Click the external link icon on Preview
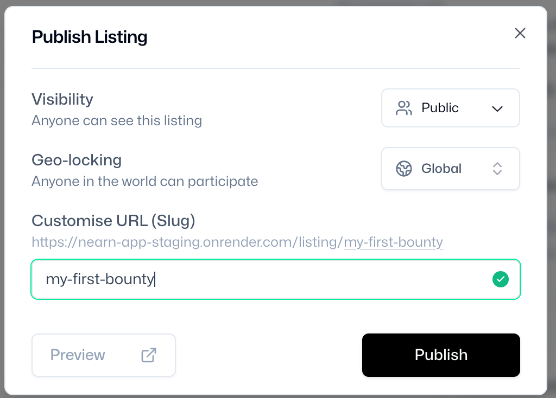The image size is (556, 398). 149,355
